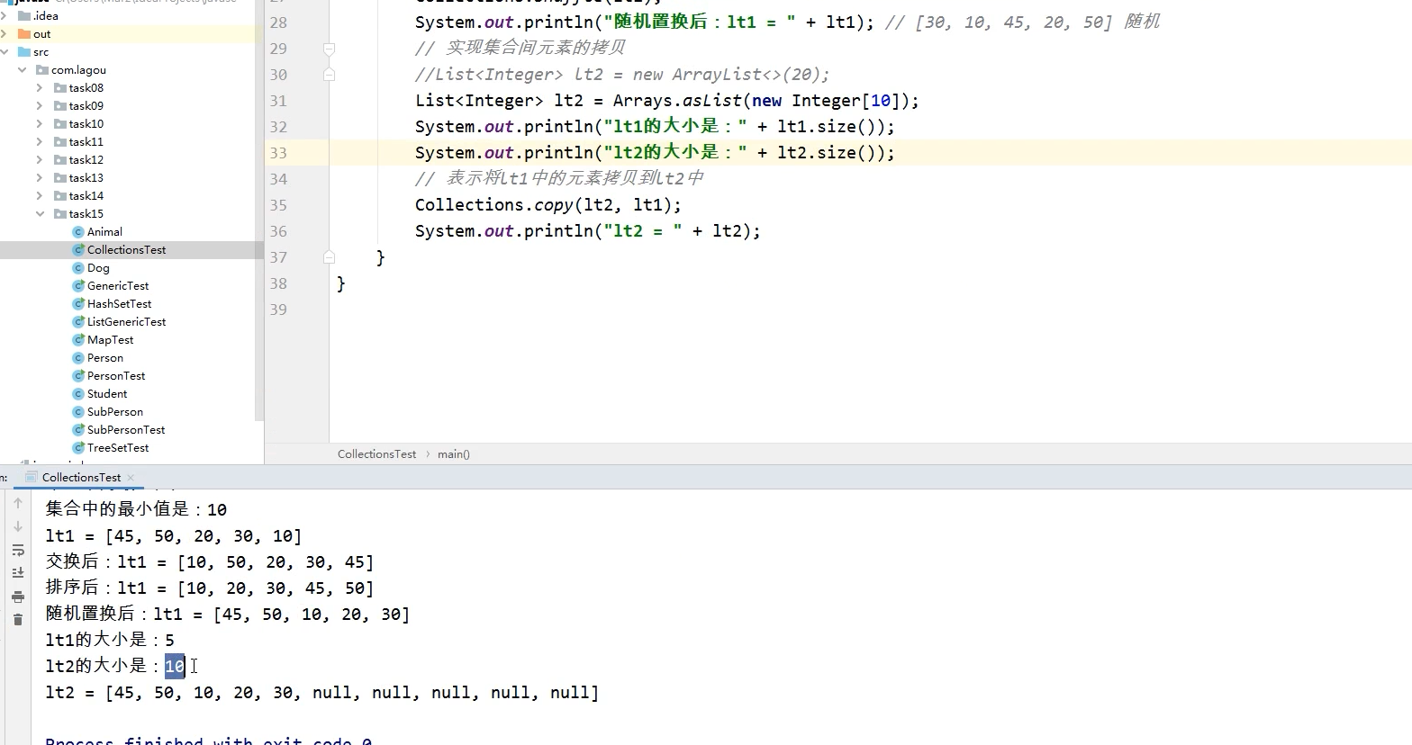Collapse the task15 package
Image resolution: width=1412 pixels, height=745 pixels.
pyautogui.click(x=40, y=214)
